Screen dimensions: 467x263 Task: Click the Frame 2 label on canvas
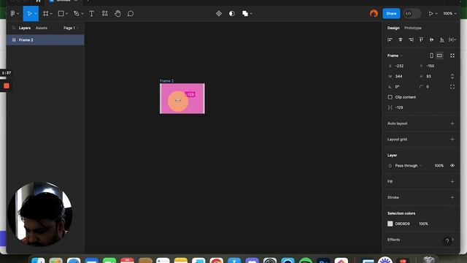[x=166, y=81]
